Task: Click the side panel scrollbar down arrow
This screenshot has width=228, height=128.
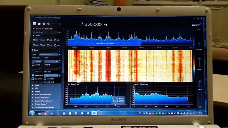Action: click(62, 107)
